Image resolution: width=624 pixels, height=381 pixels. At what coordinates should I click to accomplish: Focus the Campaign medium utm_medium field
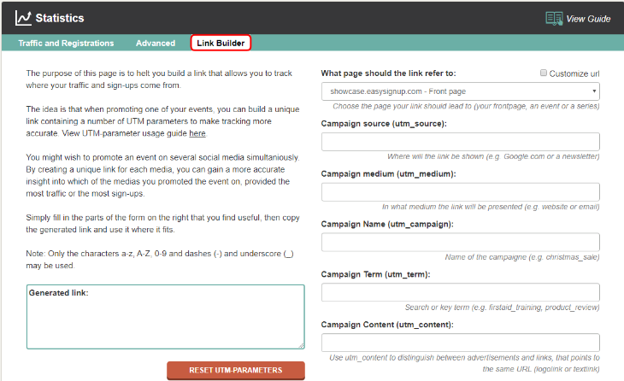coord(460,192)
